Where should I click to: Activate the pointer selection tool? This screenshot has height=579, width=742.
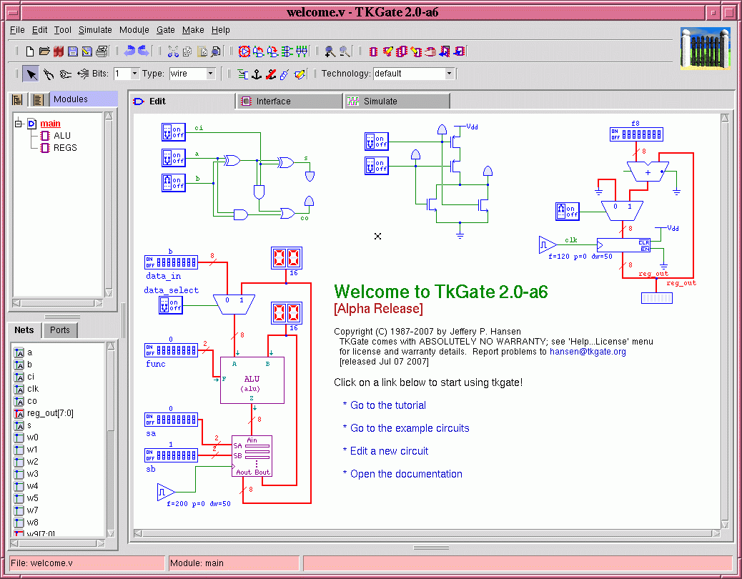coord(30,74)
